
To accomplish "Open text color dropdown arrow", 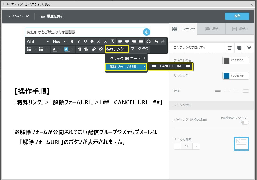I will (60, 49).
